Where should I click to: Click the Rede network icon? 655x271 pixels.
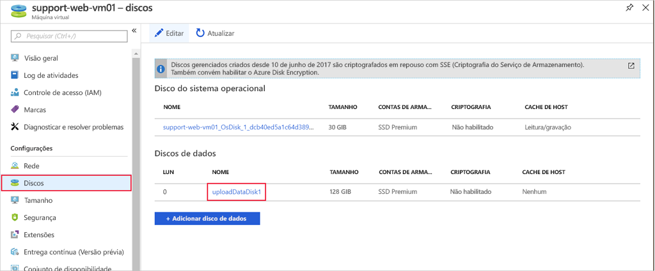15,166
